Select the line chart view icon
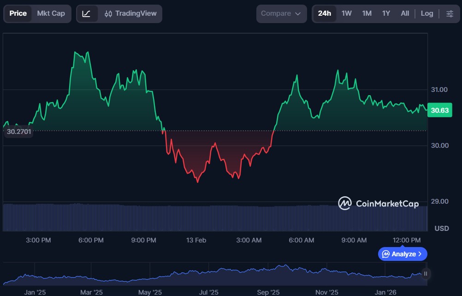Screen dimensions: 462x296 pyautogui.click(x=87, y=14)
